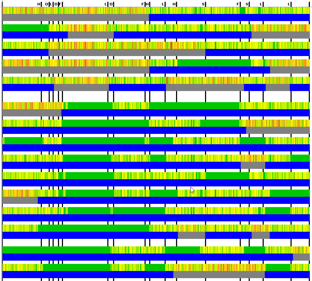The width and height of the screenshot is (312, 281).
Task: Click the leftmost F marker label
Action: (x=60, y=4)
